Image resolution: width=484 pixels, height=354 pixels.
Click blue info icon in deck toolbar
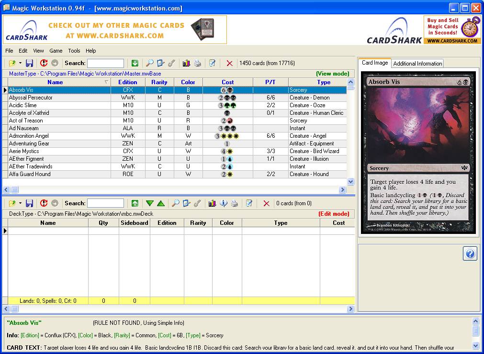[x=224, y=203]
